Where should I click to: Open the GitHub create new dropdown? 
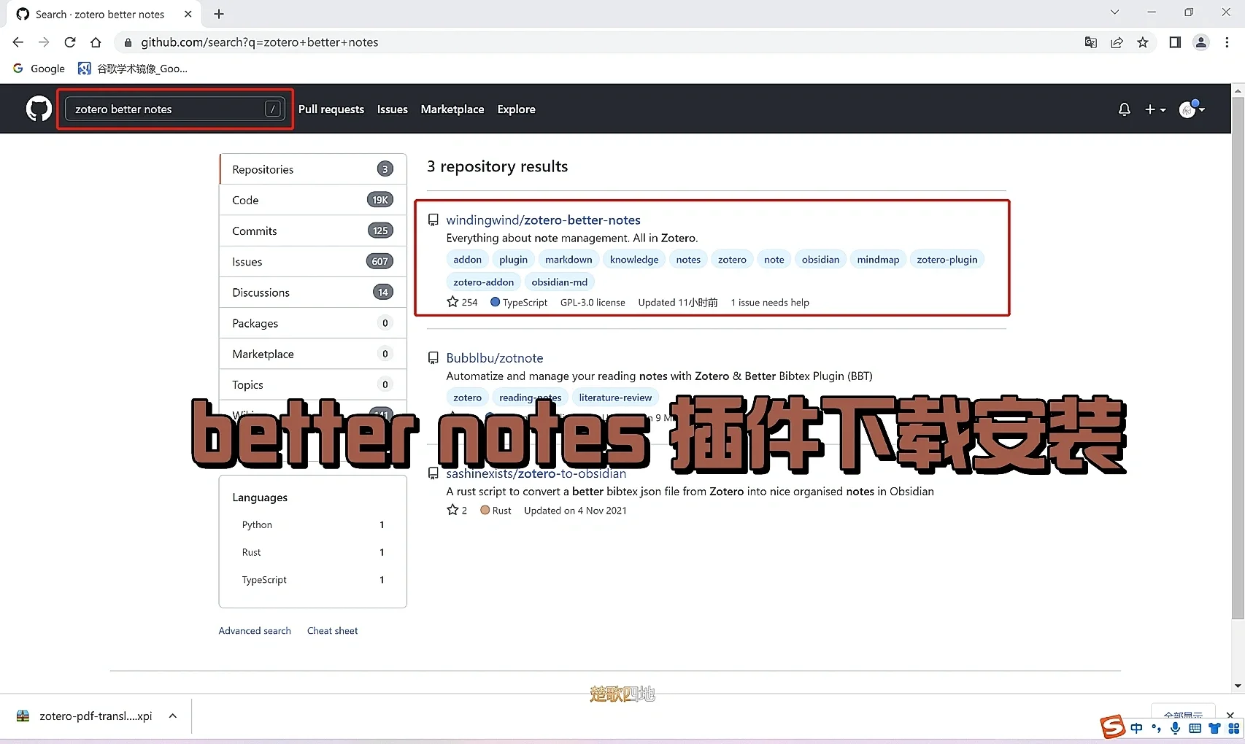click(1155, 109)
